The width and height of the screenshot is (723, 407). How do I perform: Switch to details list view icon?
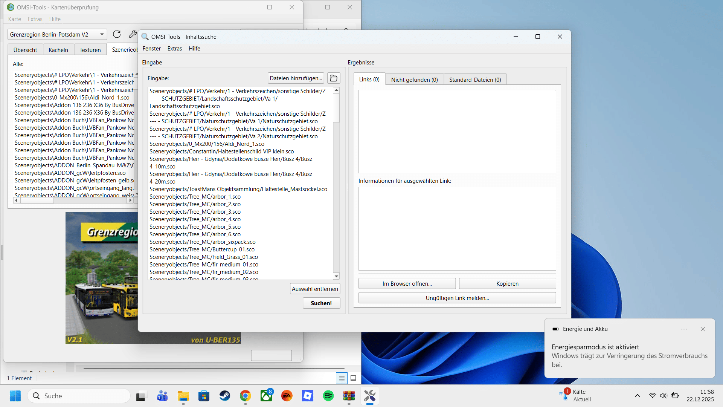[342, 378]
